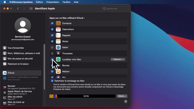Viewport: 194px width, 109px height.
Task: Uncheck the Notes checkbox
Action: pos(52,41)
